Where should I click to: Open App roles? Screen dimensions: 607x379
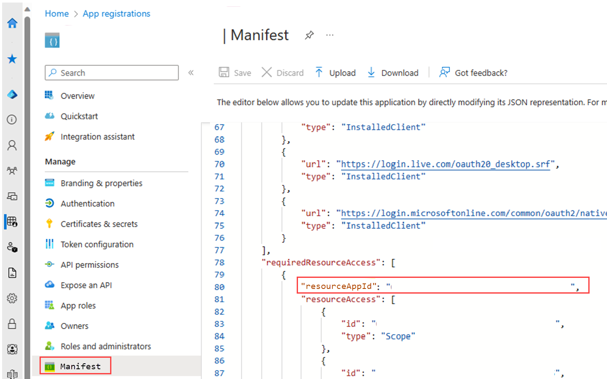[78, 305]
